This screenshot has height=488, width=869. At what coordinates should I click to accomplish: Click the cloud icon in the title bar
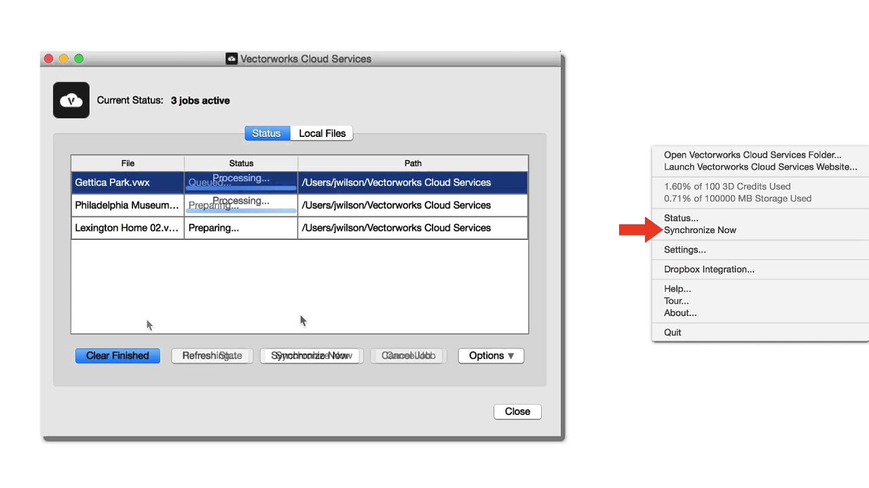pos(232,59)
